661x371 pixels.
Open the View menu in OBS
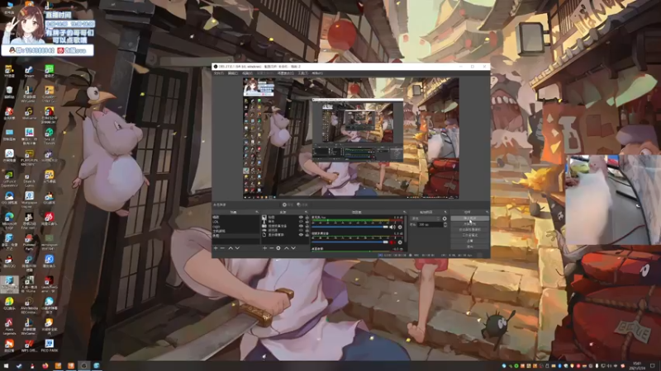pos(247,73)
